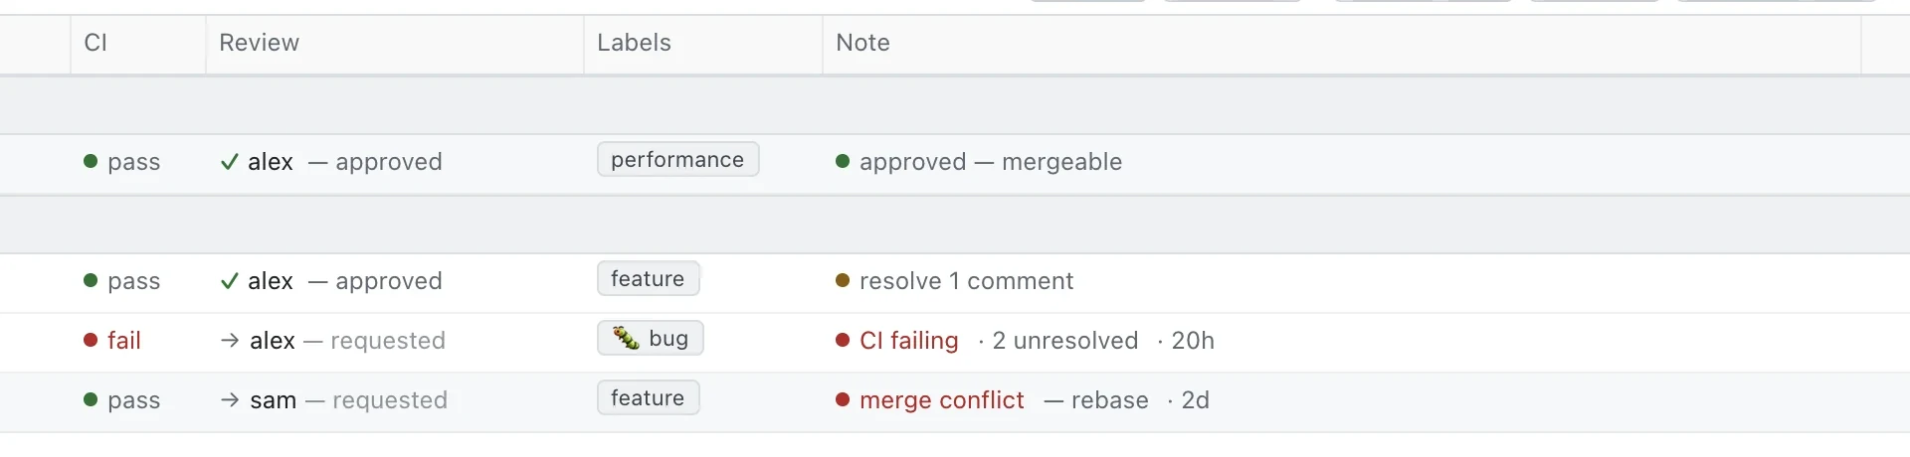Sort by the Review column header
1910x457 pixels.
259,43
